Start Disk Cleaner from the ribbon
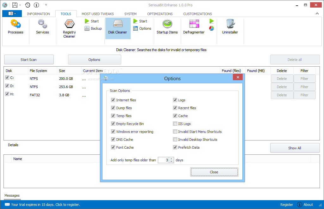The width and height of the screenshot is (324, 209). (x=140, y=21)
